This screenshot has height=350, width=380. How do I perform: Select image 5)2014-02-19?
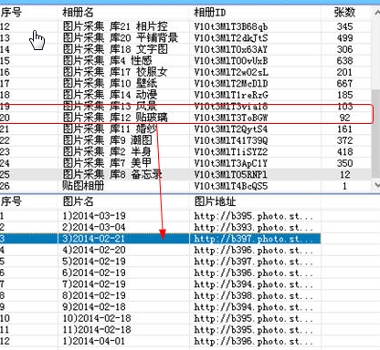click(94, 262)
